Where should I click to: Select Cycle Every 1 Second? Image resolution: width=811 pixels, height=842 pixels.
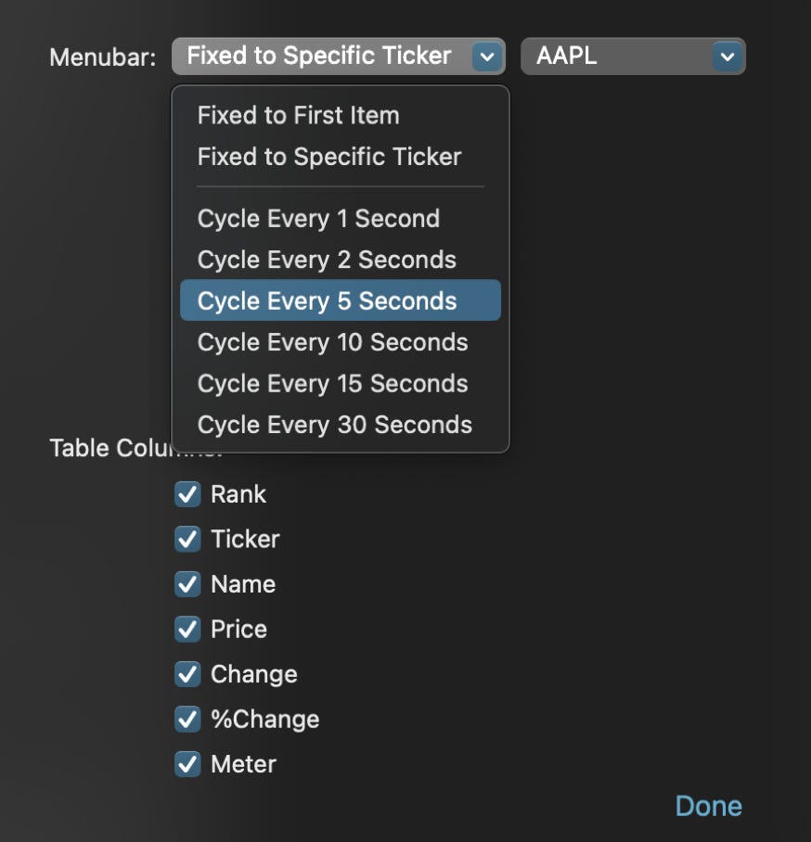(318, 219)
